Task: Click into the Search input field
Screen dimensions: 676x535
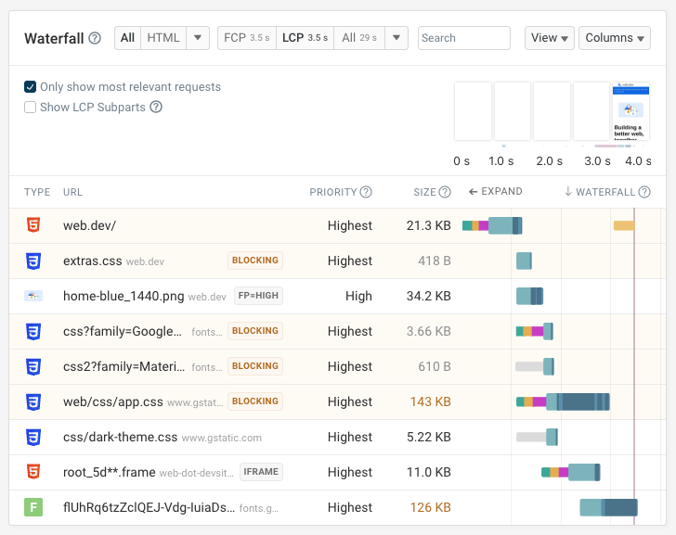Action: (464, 38)
